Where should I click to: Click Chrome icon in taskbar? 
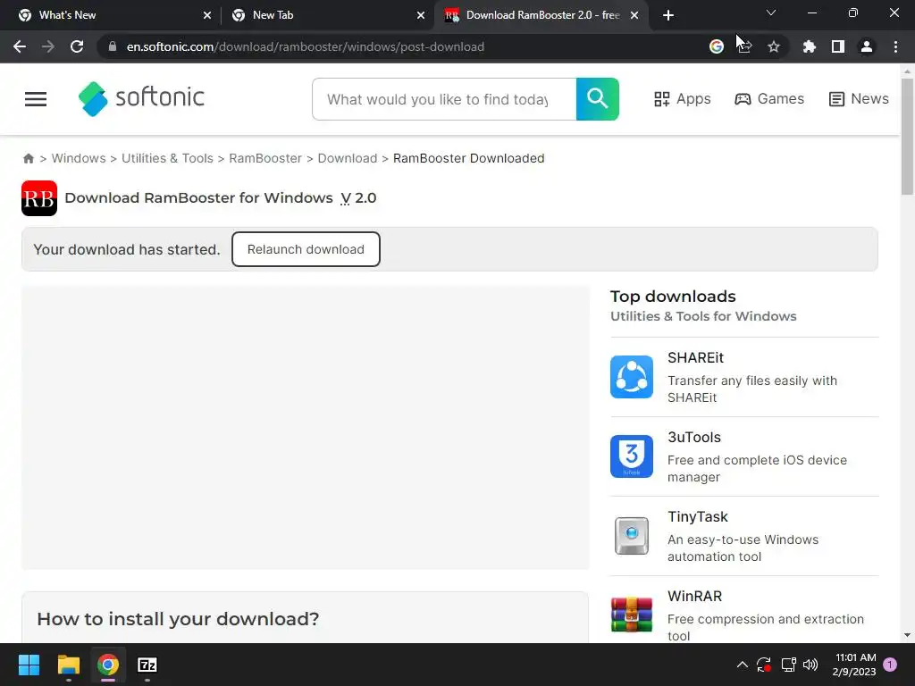[108, 665]
